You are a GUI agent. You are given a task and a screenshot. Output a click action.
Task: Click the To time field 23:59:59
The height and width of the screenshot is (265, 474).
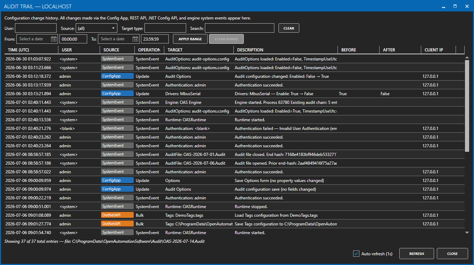pyautogui.click(x=155, y=39)
